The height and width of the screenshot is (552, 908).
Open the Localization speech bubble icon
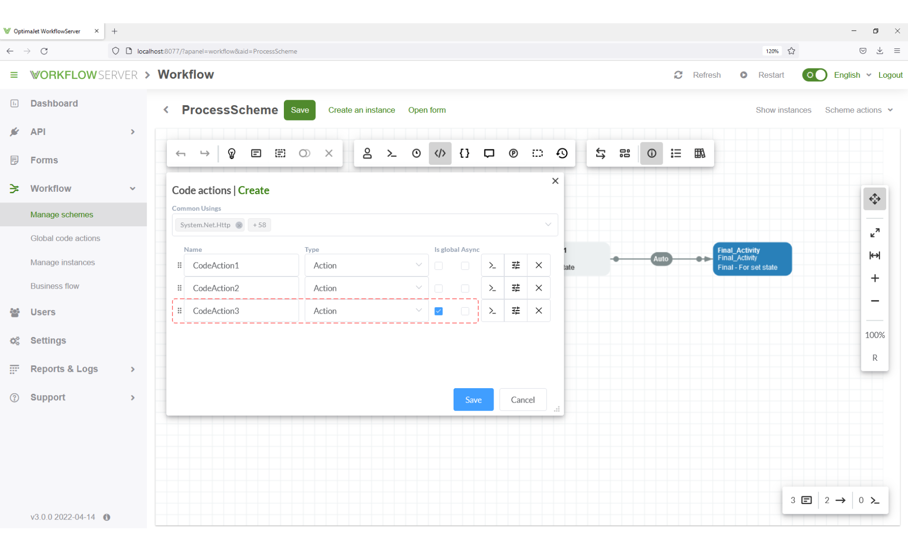488,154
